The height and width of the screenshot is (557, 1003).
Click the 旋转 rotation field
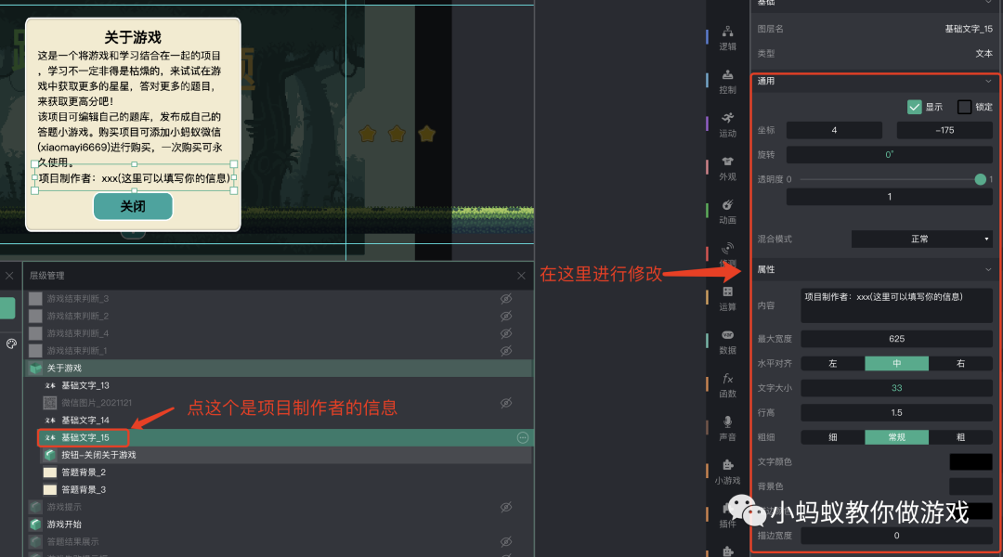[x=889, y=155]
